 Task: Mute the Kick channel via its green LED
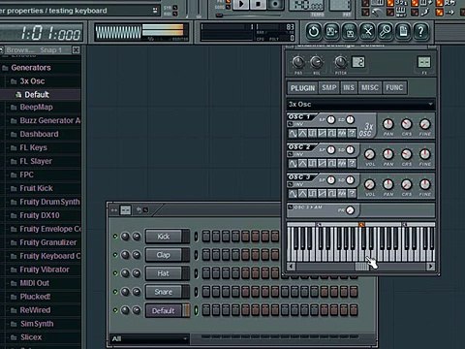[115, 237]
